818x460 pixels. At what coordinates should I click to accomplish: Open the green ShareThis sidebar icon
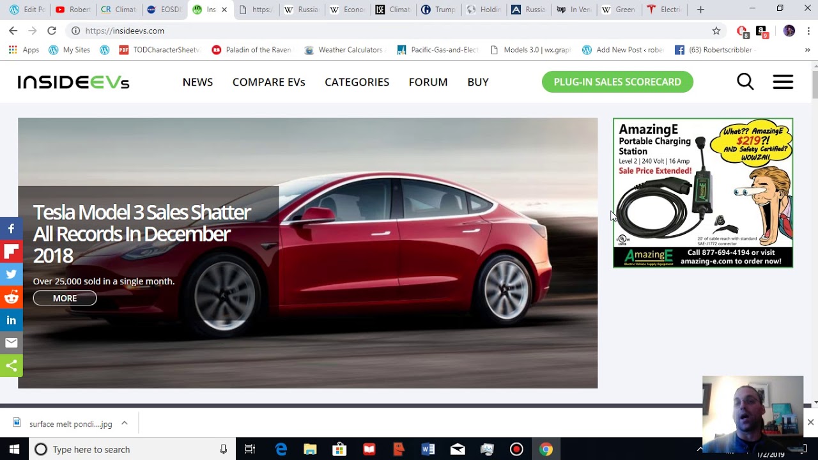coord(12,365)
